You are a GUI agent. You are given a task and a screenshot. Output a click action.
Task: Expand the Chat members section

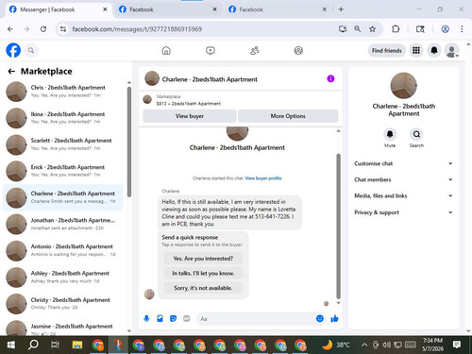tap(403, 179)
